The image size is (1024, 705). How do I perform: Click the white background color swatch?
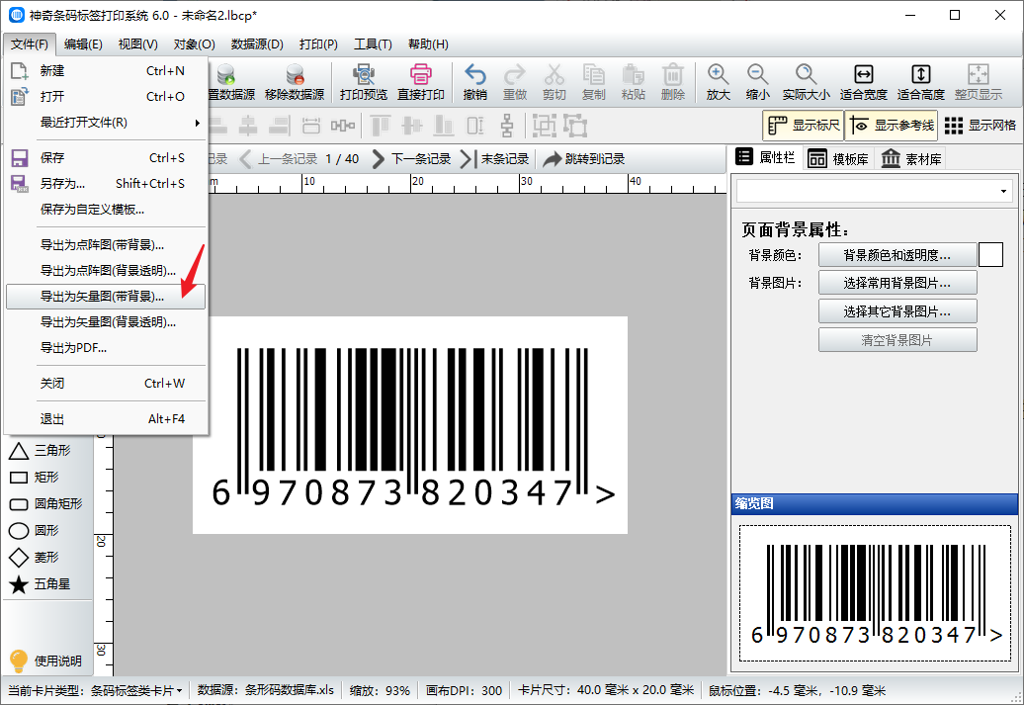[x=990, y=255]
